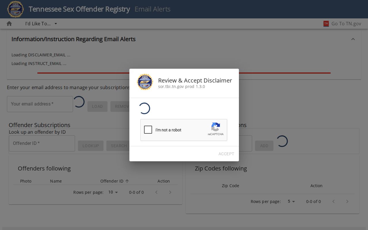Collapse the Information/Instruction panel chevron
368x230 pixels.
click(353, 39)
